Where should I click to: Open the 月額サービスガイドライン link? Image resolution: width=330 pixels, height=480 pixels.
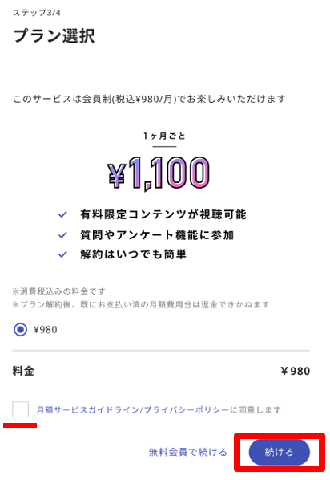point(87,409)
